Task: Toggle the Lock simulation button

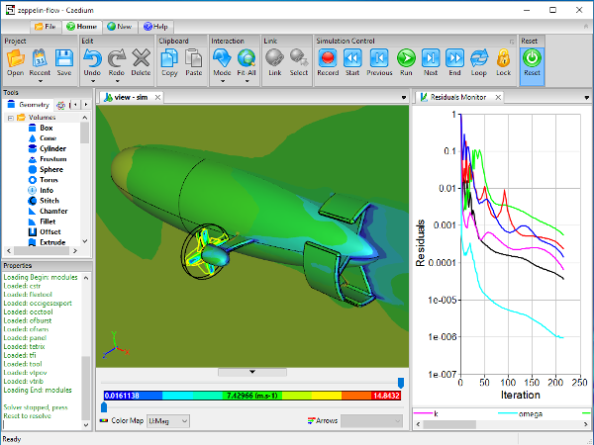Action: (504, 61)
